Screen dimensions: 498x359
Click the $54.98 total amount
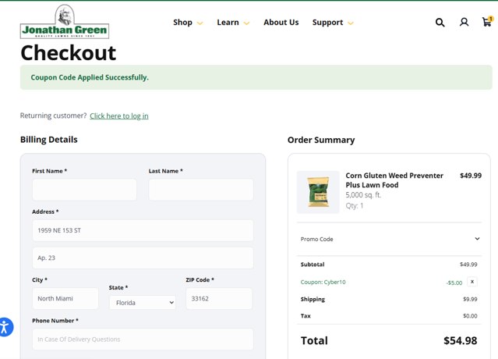[461, 340]
